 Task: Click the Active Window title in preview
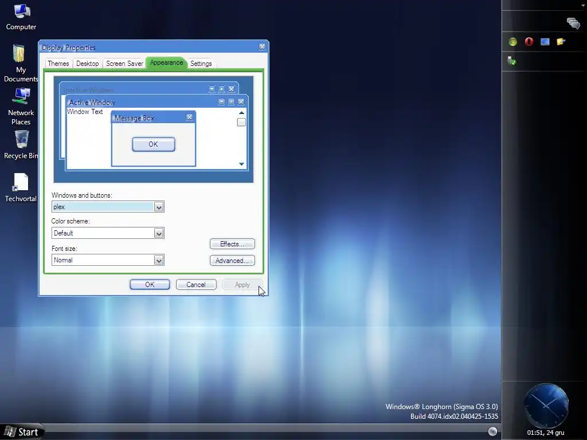click(x=92, y=102)
